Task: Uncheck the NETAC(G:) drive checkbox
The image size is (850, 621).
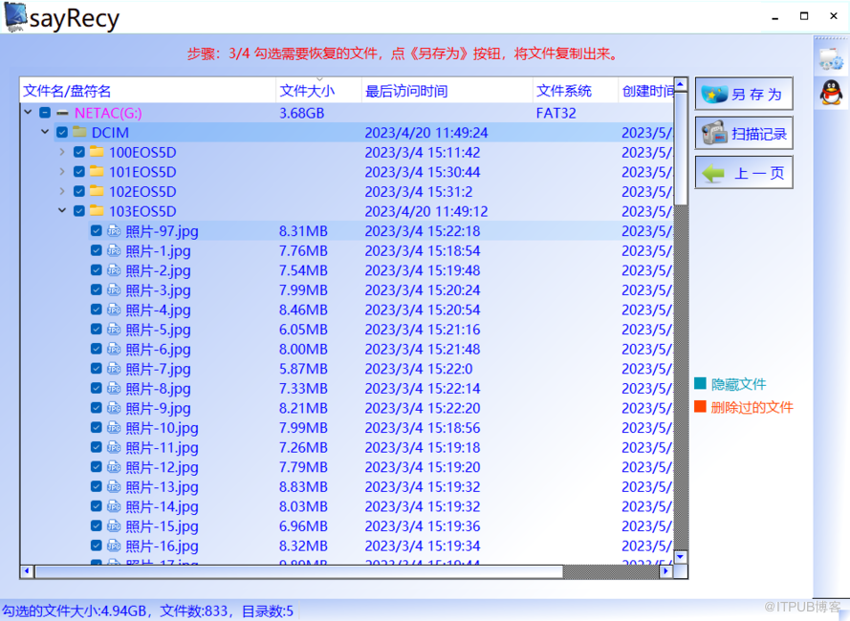Action: click(x=45, y=113)
